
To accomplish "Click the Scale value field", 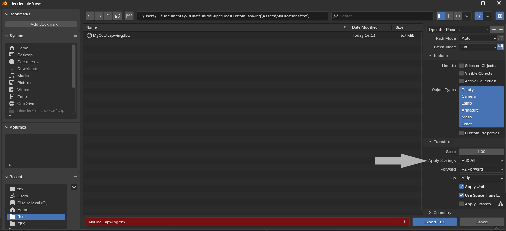I will pos(482,152).
